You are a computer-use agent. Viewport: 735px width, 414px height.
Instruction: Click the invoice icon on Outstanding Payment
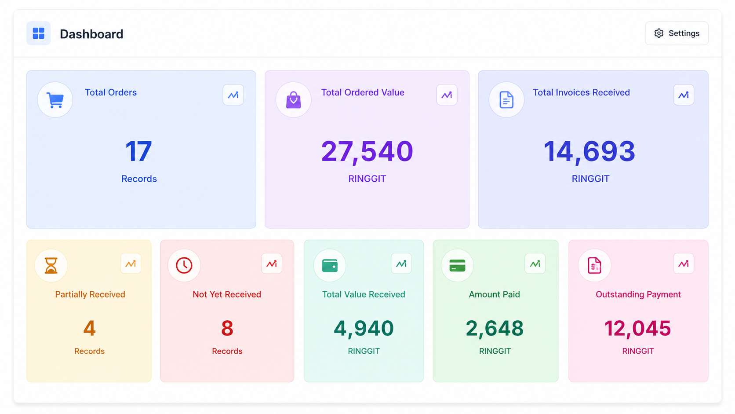594,265
